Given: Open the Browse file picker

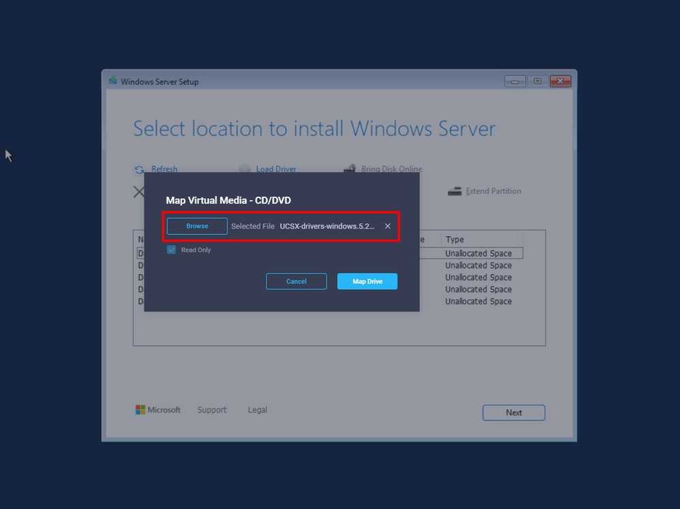Looking at the screenshot, I should (197, 226).
